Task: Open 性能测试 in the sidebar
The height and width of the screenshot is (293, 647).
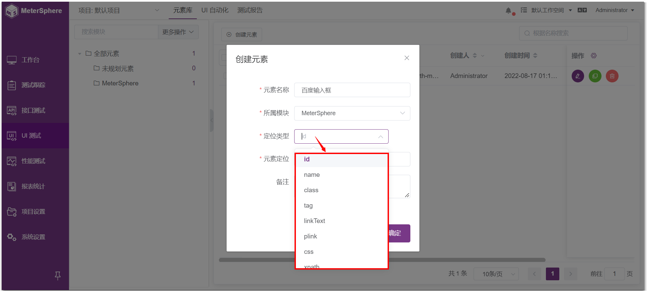Action: (35, 161)
